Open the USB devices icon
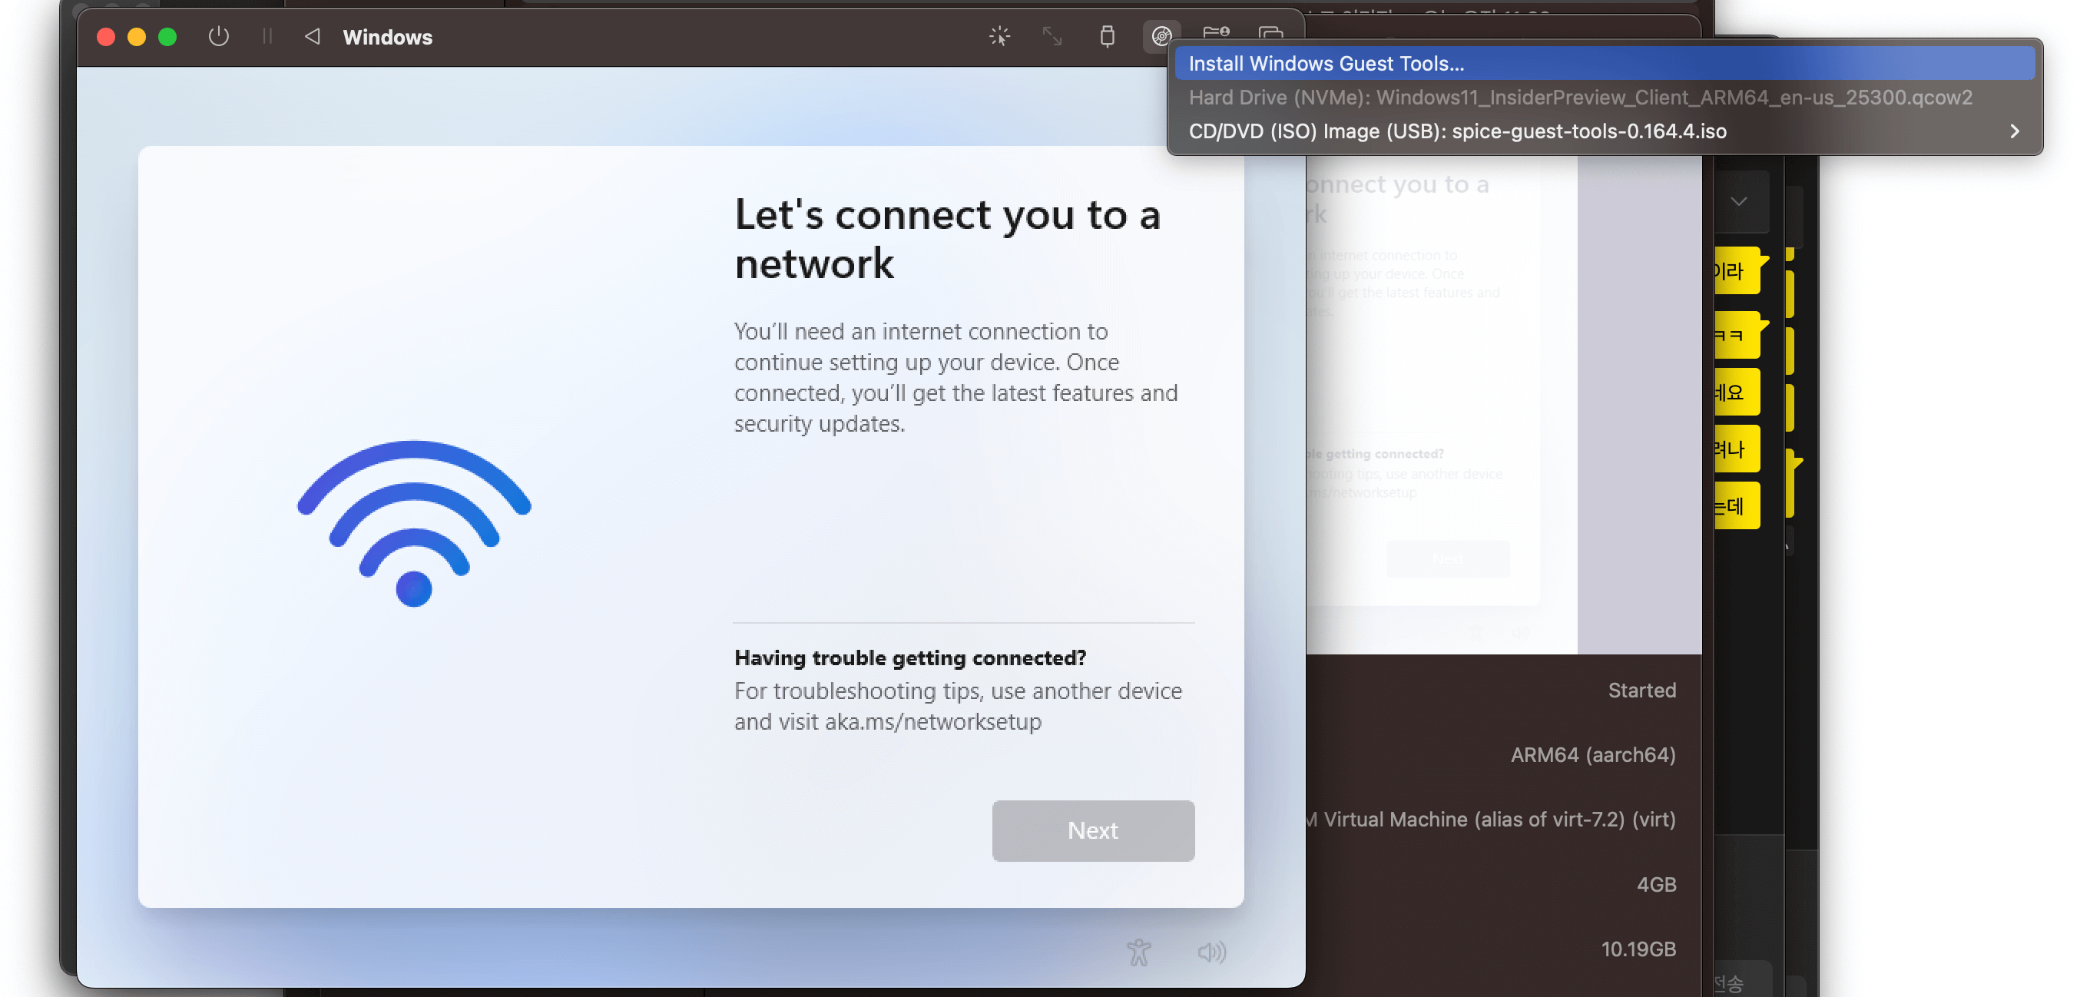This screenshot has height=997, width=2080. tap(1107, 36)
